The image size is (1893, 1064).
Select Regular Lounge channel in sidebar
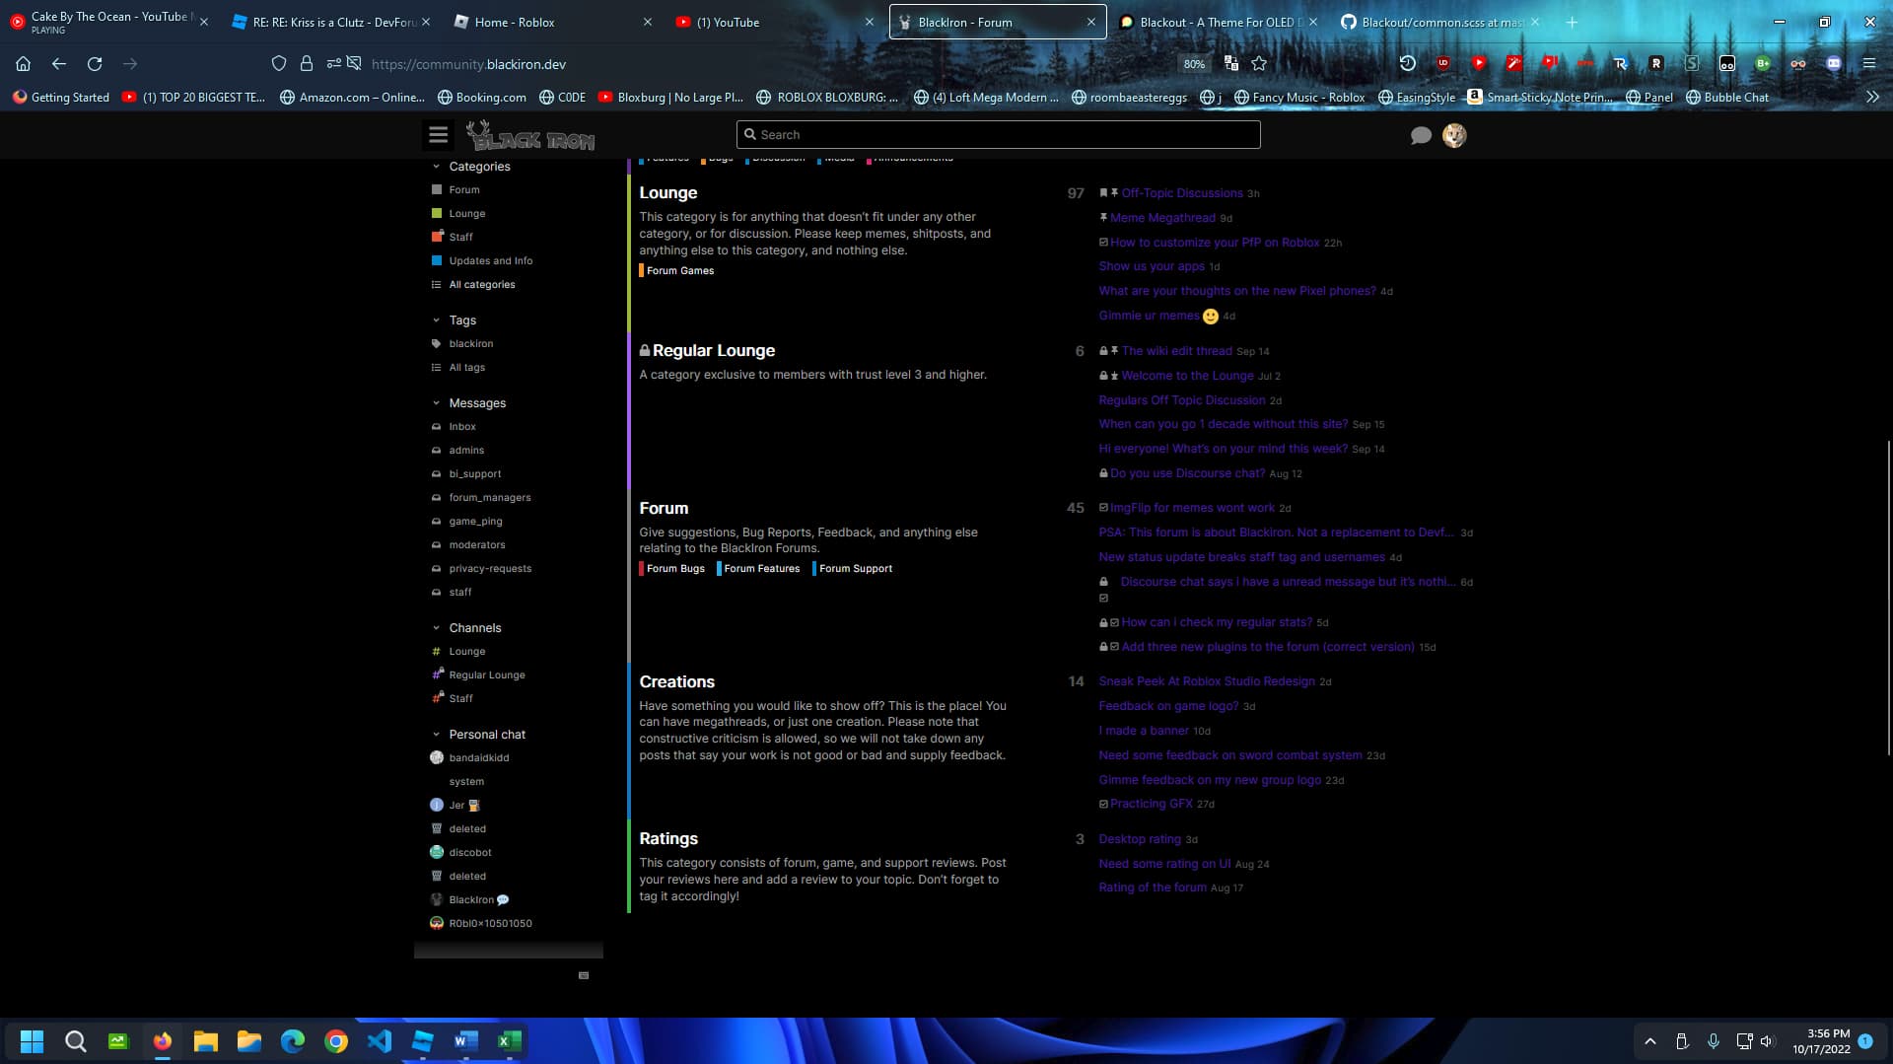487,675
